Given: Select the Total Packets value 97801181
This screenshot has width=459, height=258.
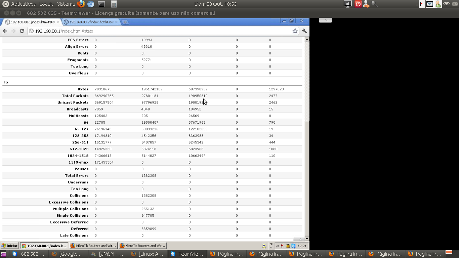Looking at the screenshot, I should pyautogui.click(x=150, y=96).
